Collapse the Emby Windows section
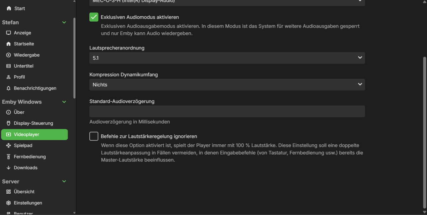This screenshot has width=427, height=215. tap(64, 102)
